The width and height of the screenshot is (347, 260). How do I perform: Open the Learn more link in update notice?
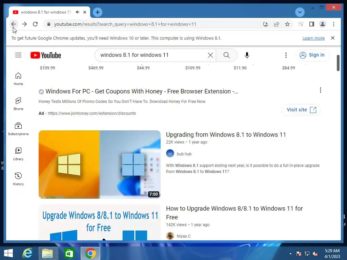point(313,38)
